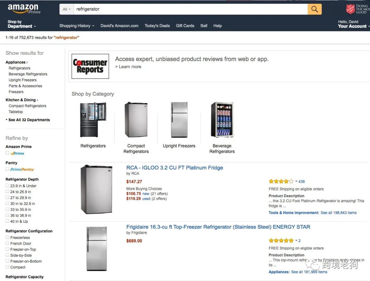Click into the refrigerator search field
This screenshot has width=370, height=281.
191,9
